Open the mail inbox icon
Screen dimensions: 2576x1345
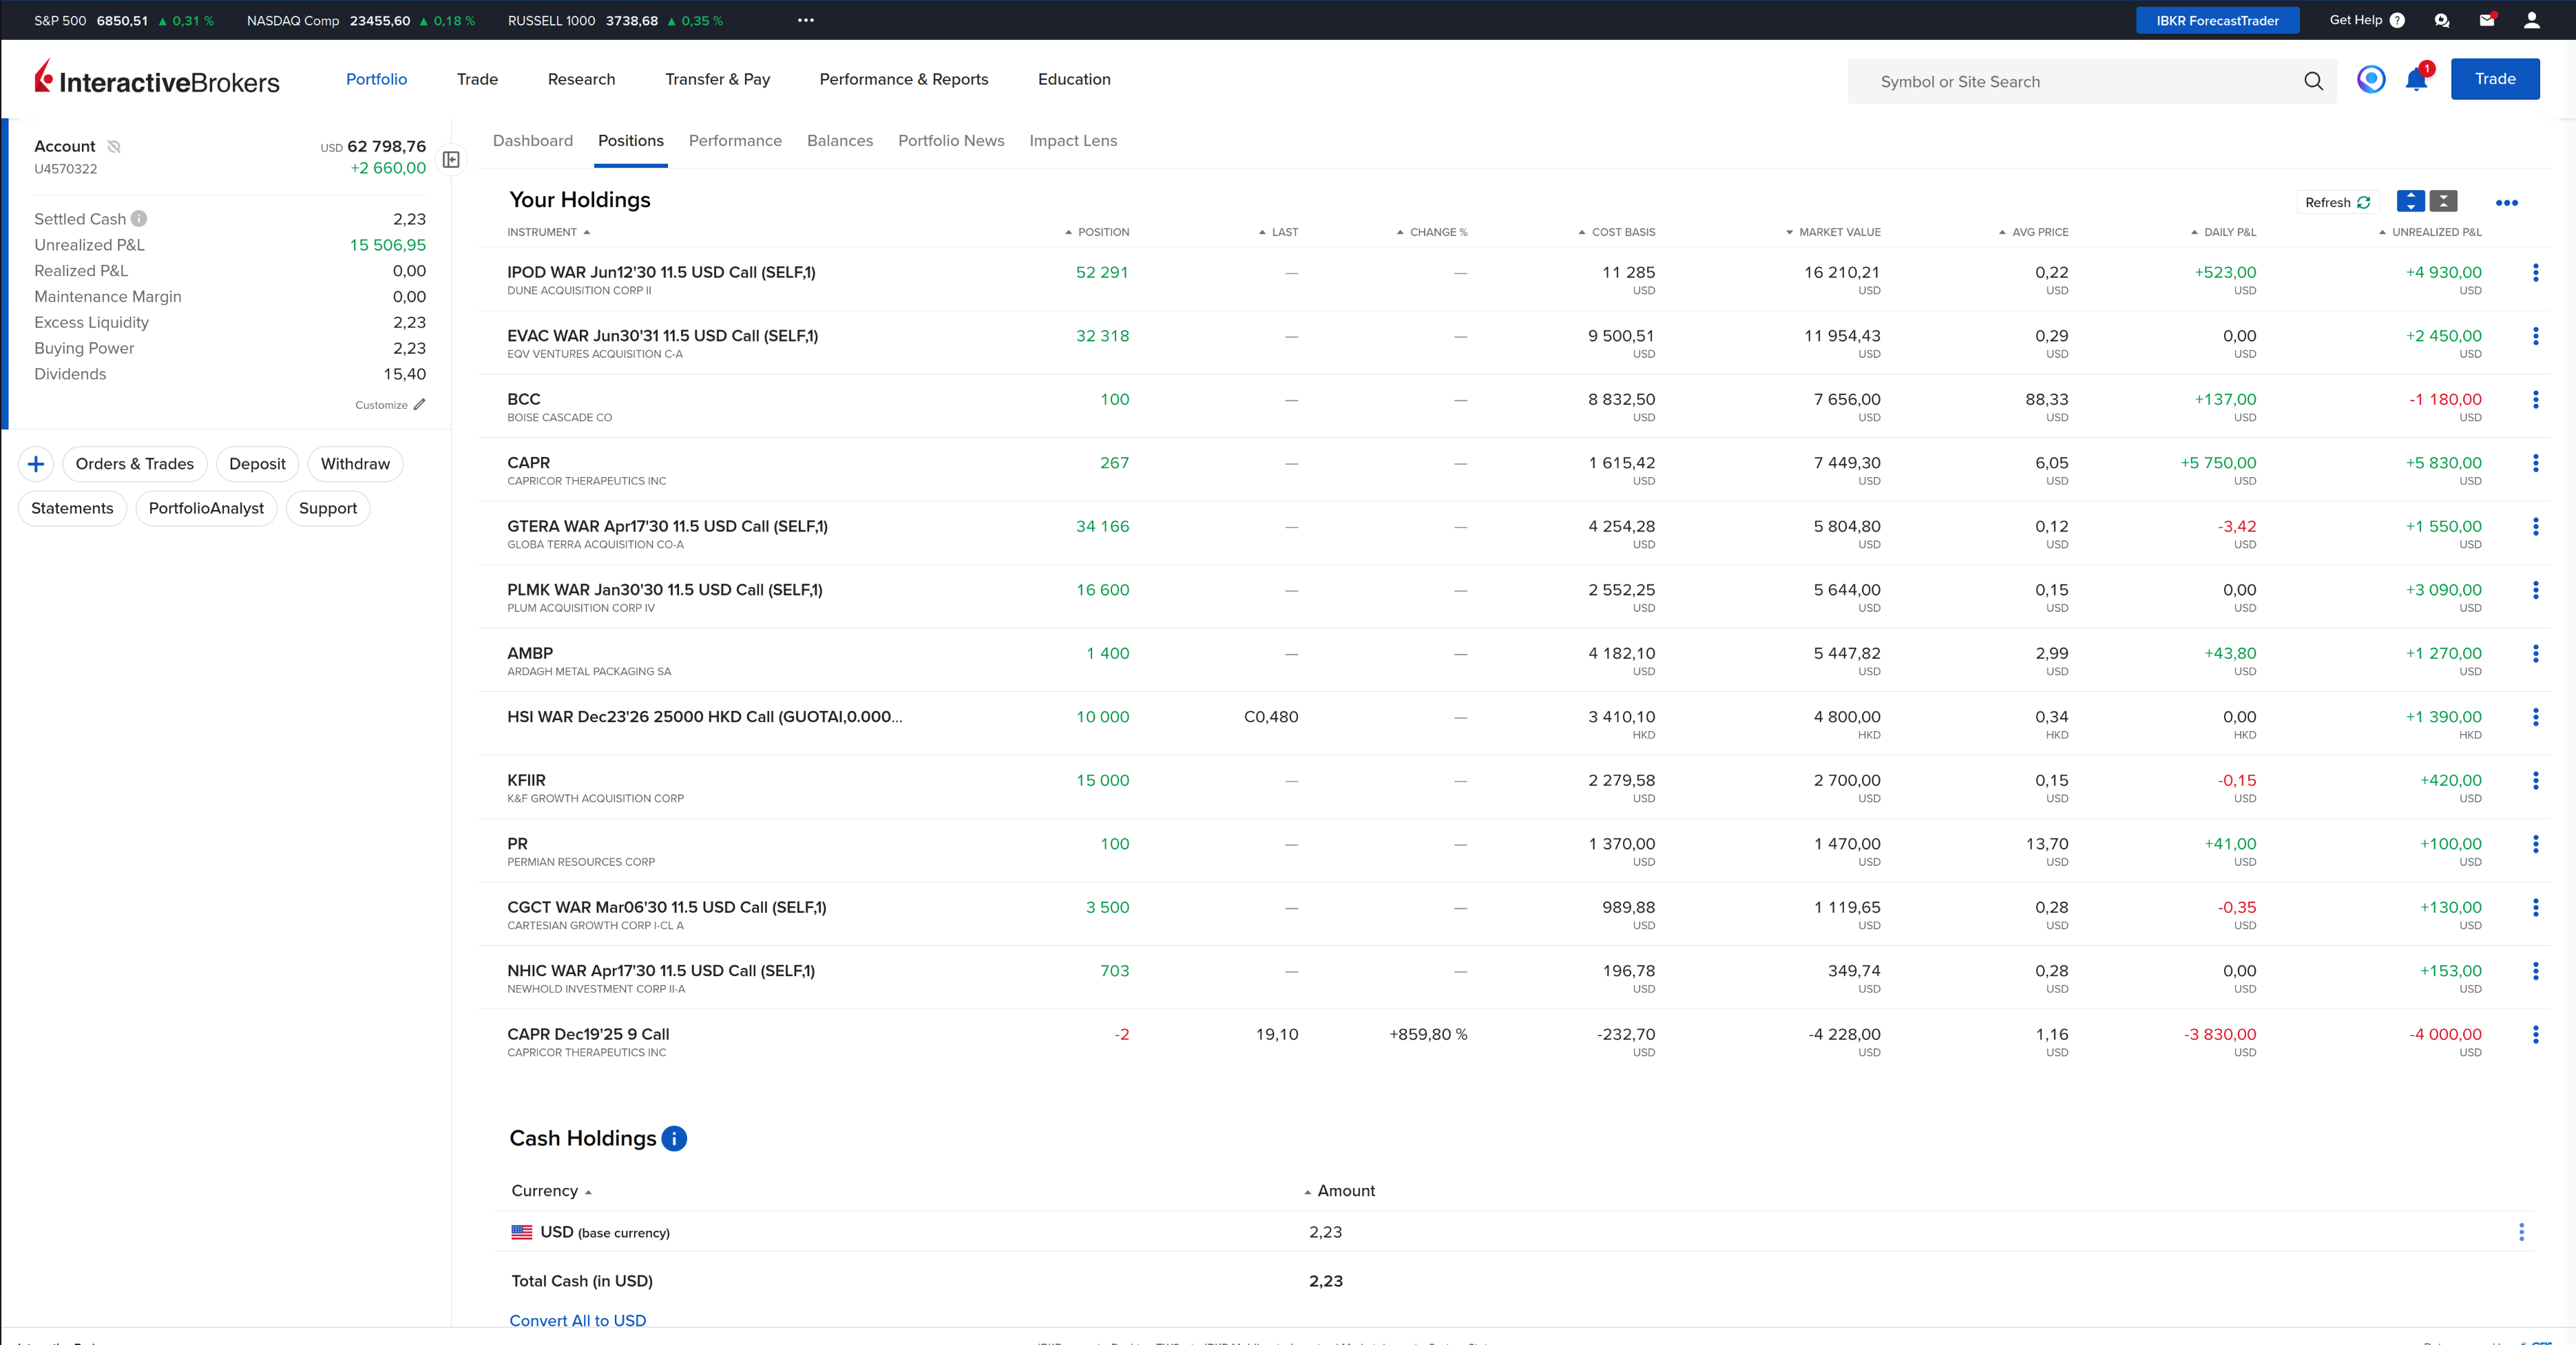2486,20
